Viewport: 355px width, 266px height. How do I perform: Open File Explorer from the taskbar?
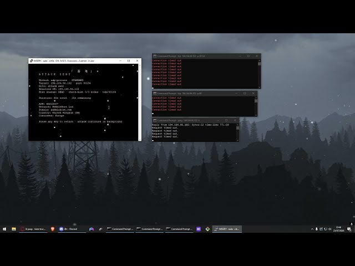coord(14,229)
